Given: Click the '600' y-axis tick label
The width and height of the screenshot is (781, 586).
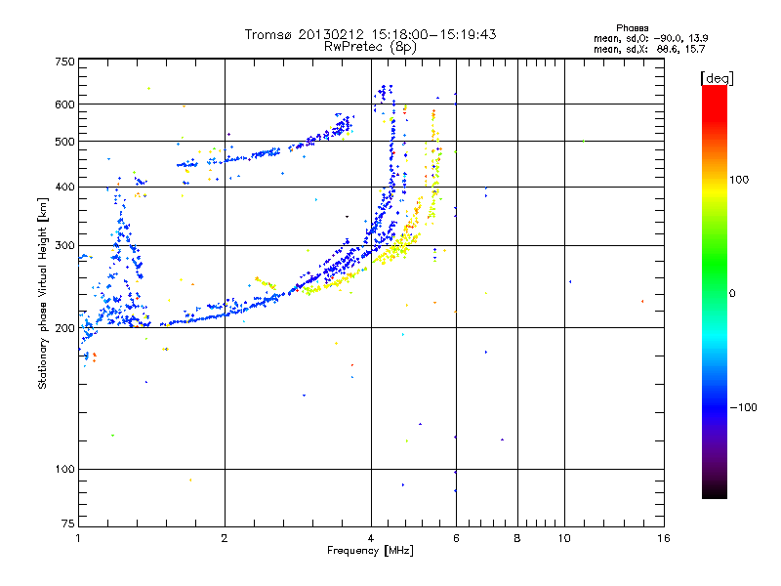Looking at the screenshot, I should [x=64, y=105].
